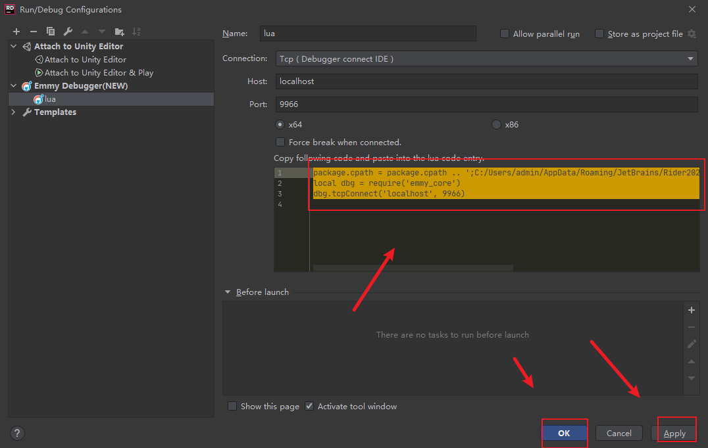The height and width of the screenshot is (448, 708).
Task: Move configuration up in the list
Action: click(x=85, y=32)
